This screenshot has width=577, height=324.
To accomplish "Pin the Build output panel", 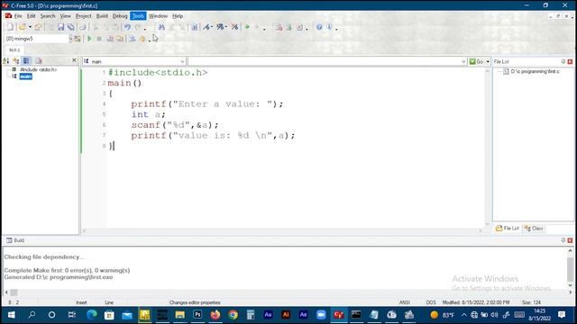I will pyautogui.click(x=563, y=240).
